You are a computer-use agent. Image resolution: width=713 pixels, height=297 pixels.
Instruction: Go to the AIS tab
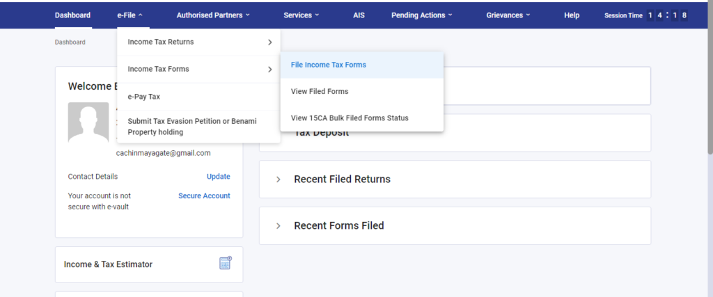click(x=359, y=15)
